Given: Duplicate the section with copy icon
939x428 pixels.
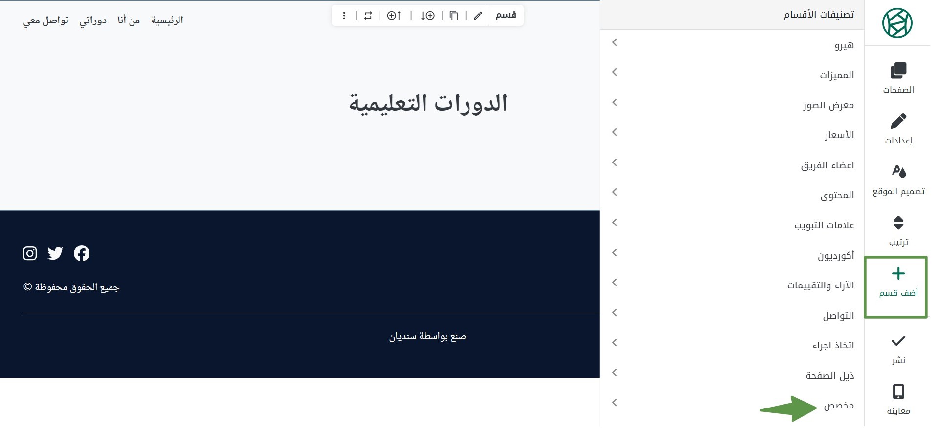Looking at the screenshot, I should 454,16.
